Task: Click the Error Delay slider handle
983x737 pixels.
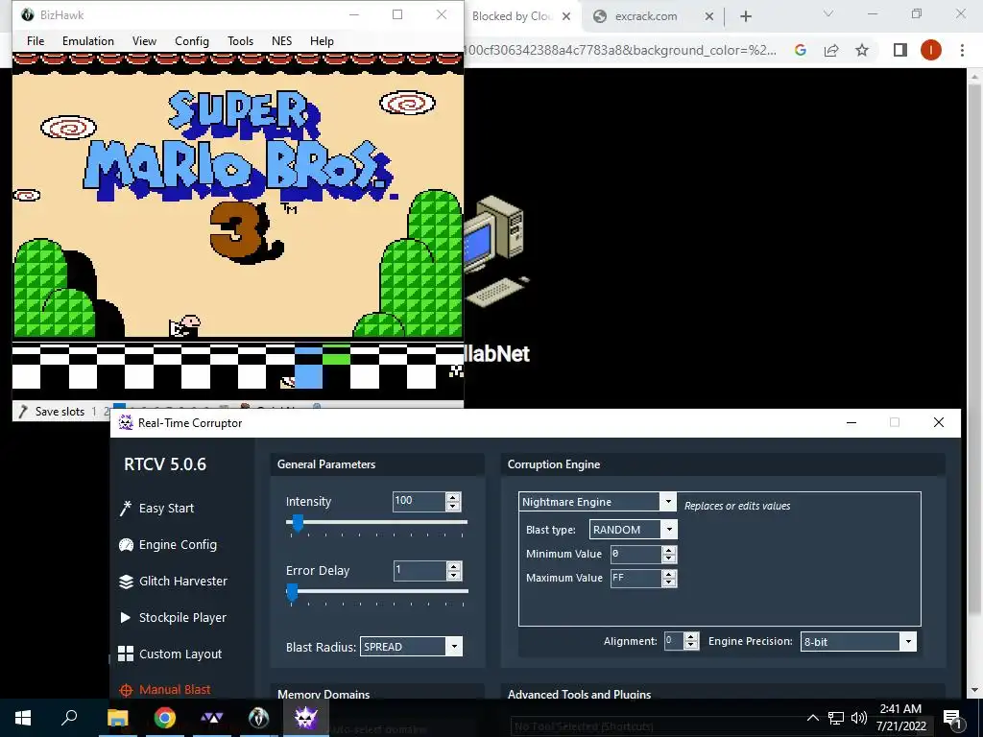Action: coord(292,592)
